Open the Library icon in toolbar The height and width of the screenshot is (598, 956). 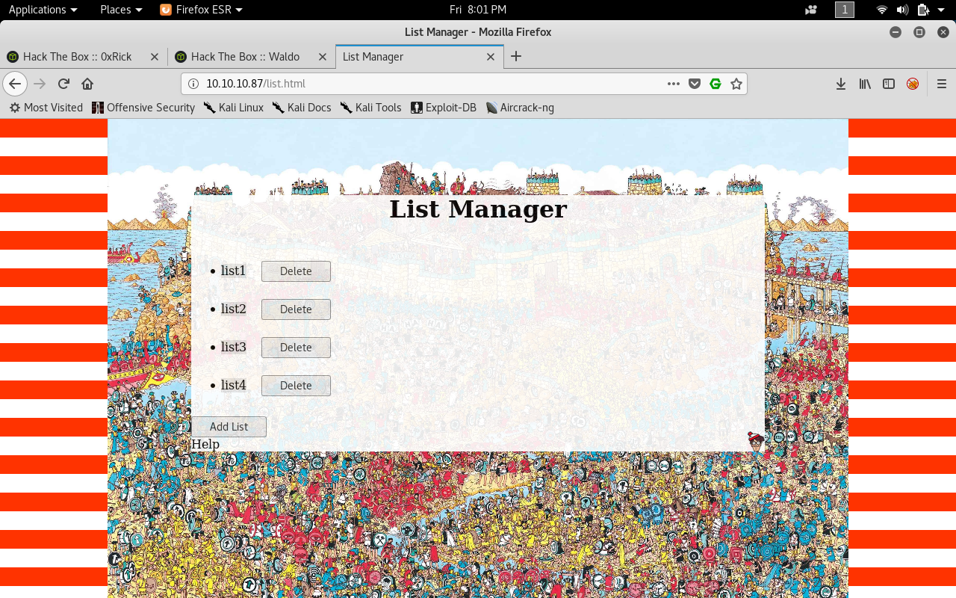point(865,84)
